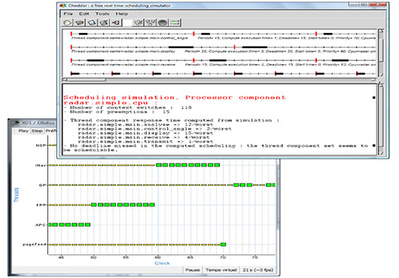Click the Stop button in X01 window

37,131
